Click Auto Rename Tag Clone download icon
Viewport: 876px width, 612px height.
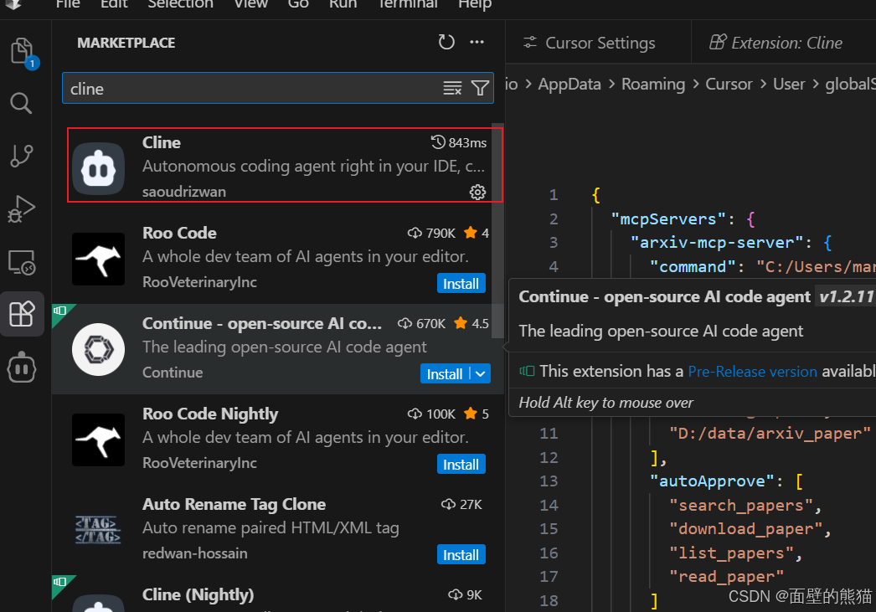point(448,504)
